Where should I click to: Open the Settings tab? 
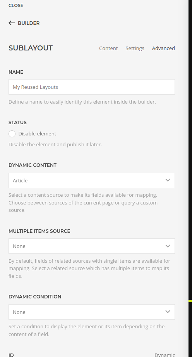(x=135, y=48)
